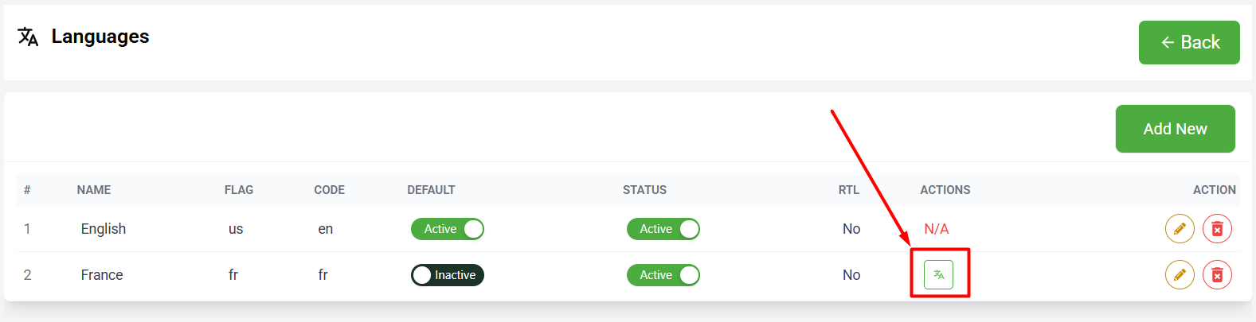Select the English name cell
The width and height of the screenshot is (1256, 322).
point(104,229)
